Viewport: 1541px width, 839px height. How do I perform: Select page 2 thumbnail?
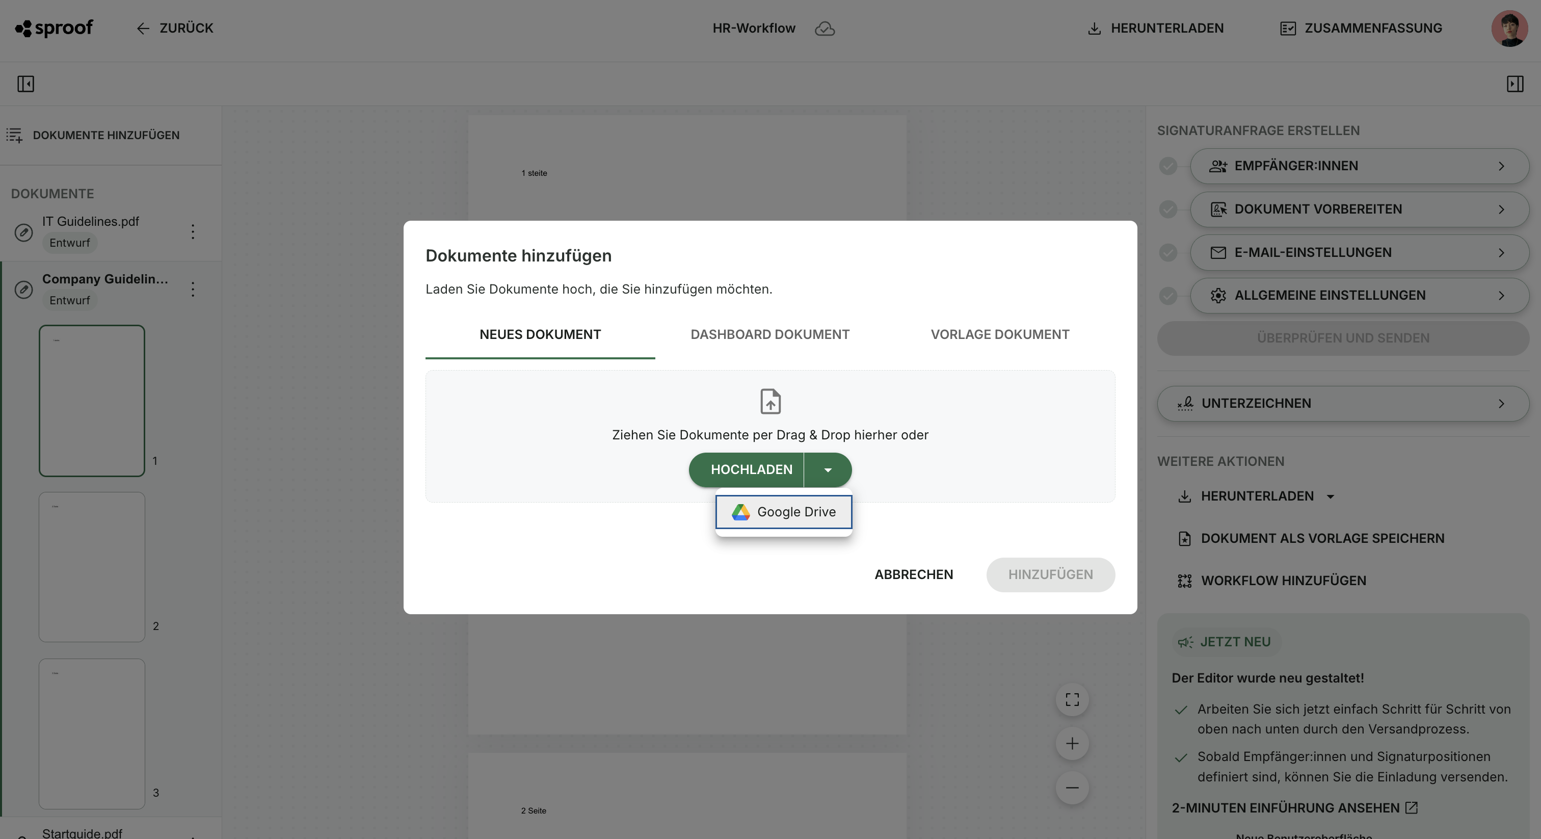pos(92,567)
